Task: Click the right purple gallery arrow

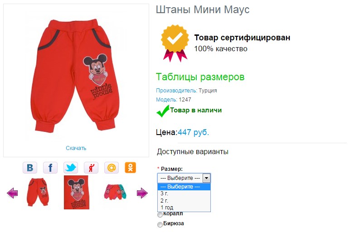Action: click(142, 193)
